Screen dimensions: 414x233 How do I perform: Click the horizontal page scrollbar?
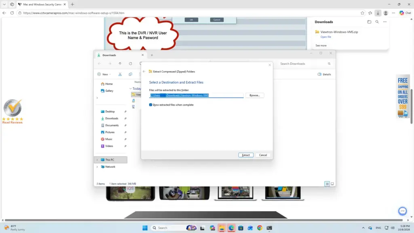point(204,220)
